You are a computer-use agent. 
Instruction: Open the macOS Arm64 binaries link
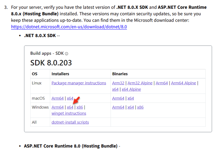pyautogui.click(x=118, y=98)
